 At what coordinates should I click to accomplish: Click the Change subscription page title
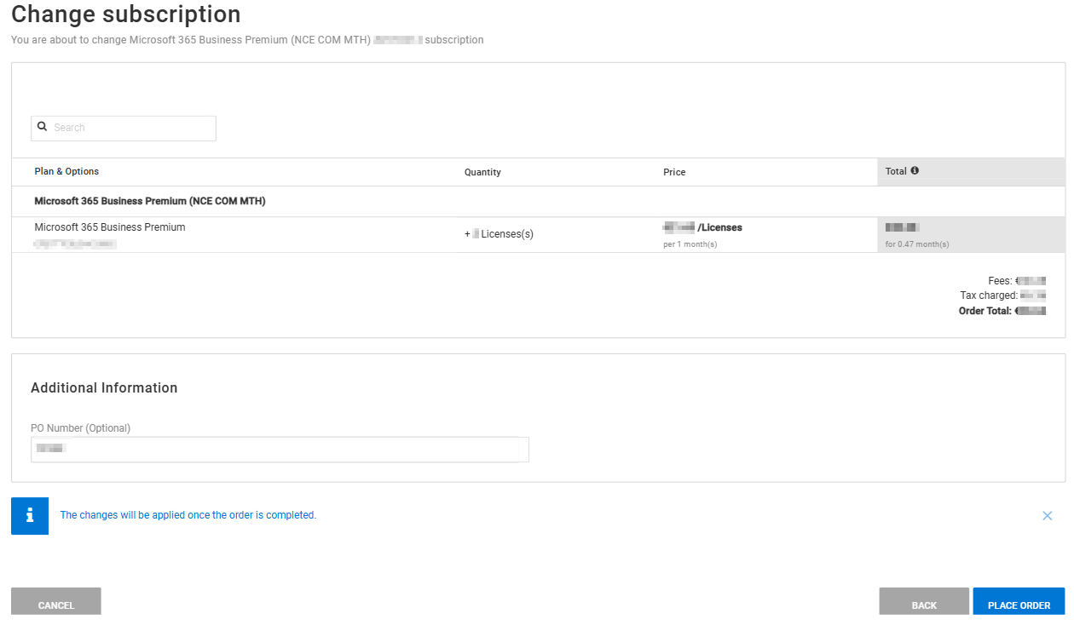126,14
